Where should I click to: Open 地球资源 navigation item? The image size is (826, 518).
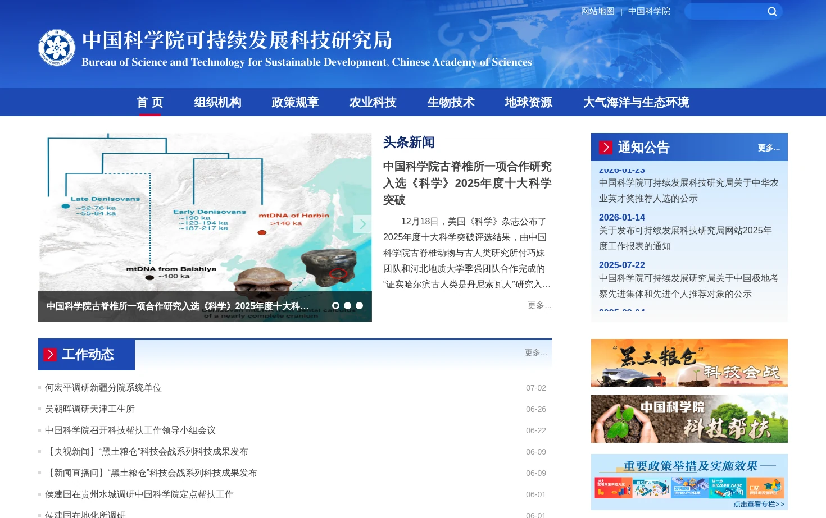coord(529,102)
